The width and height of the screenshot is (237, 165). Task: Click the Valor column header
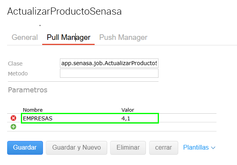tap(128, 110)
